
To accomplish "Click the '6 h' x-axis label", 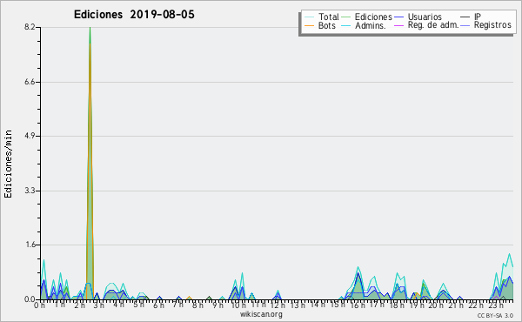I will [158, 305].
